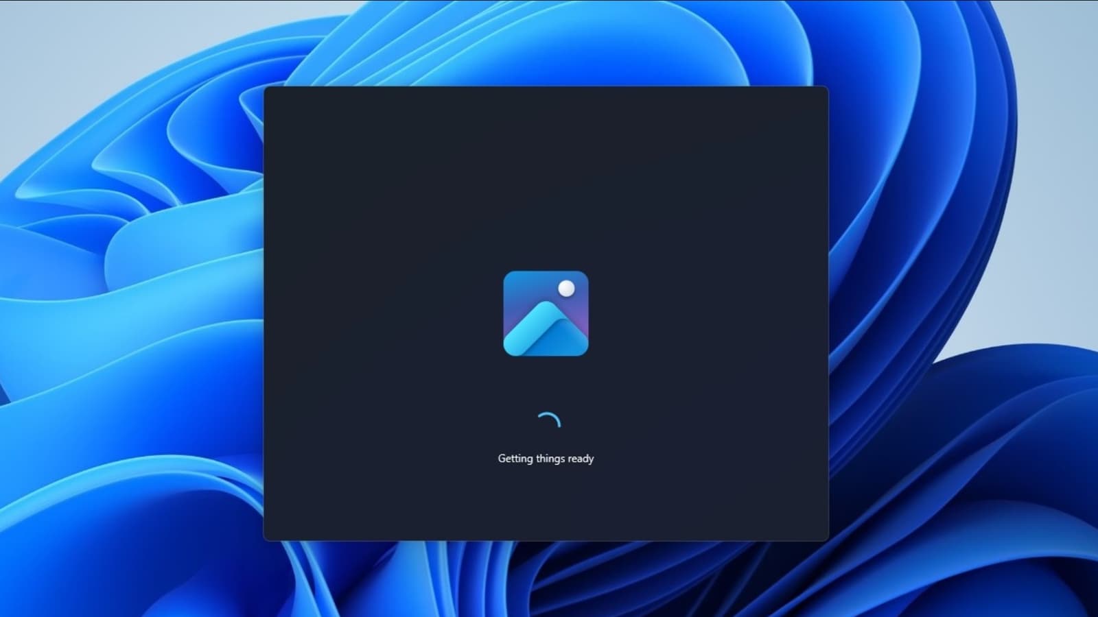1098x617 pixels.
Task: Click the 'Getting things ready' text
Action: 546,459
